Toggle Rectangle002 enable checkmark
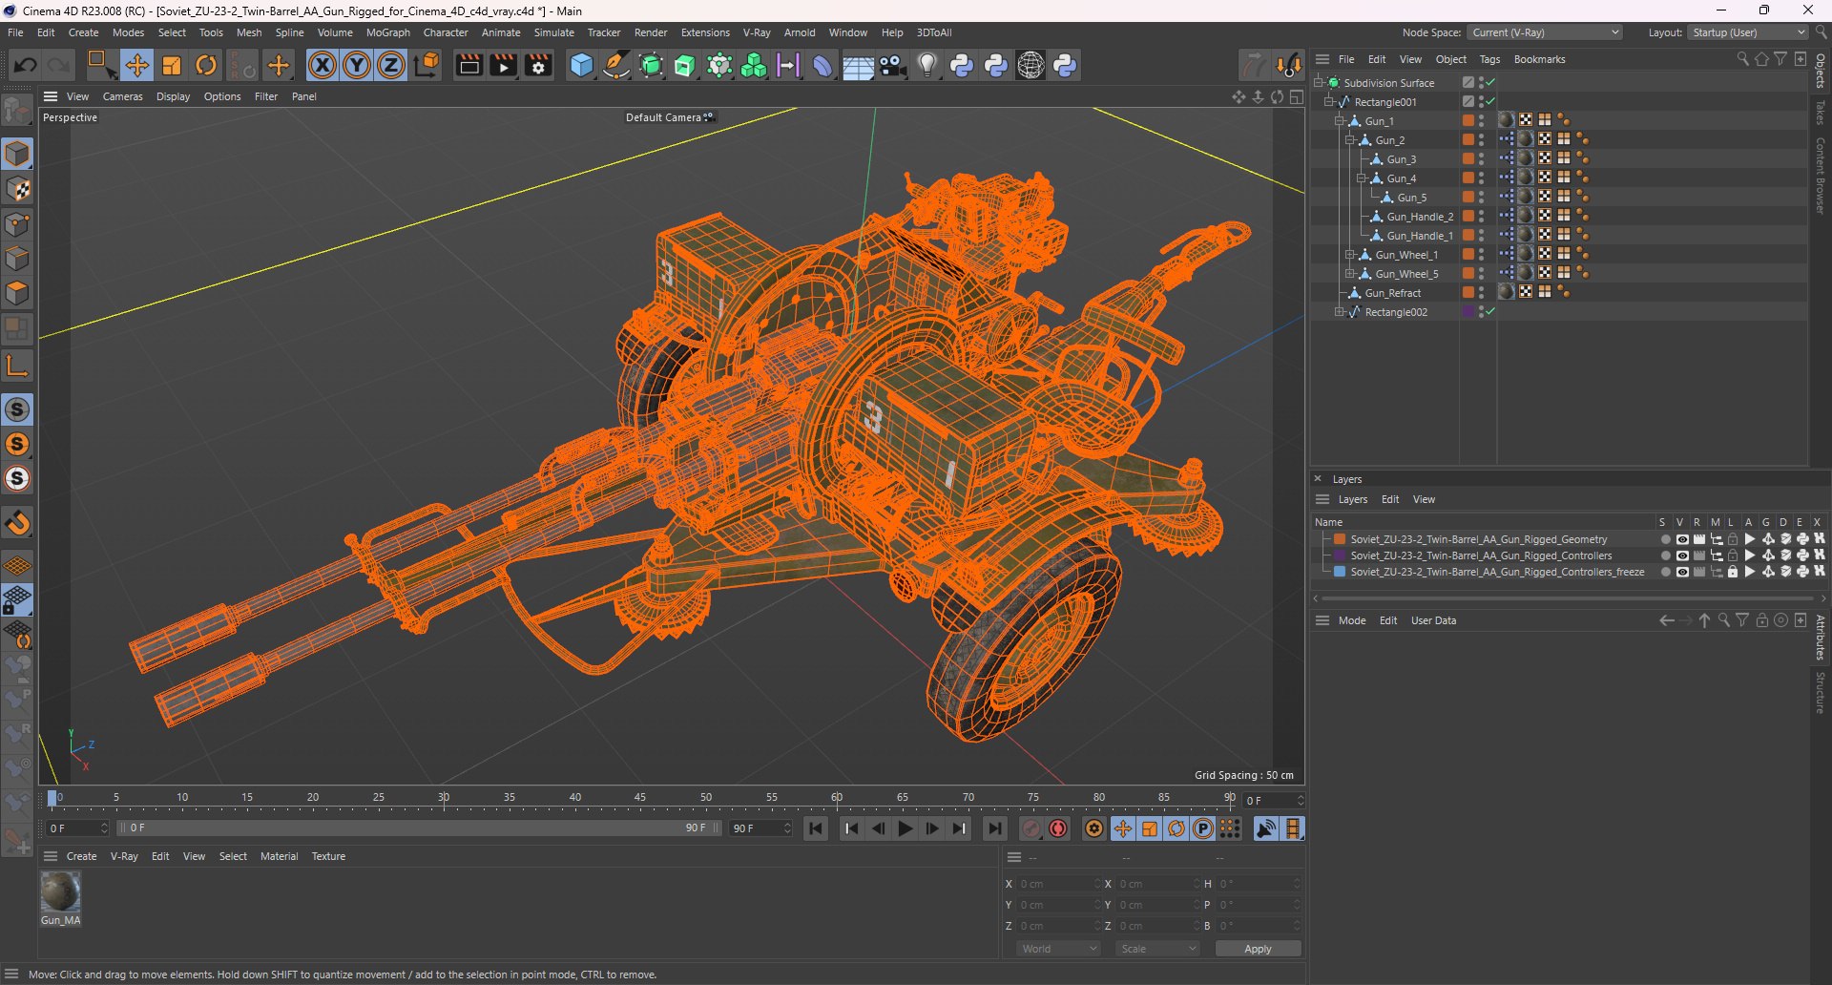1832x985 pixels. click(x=1490, y=312)
